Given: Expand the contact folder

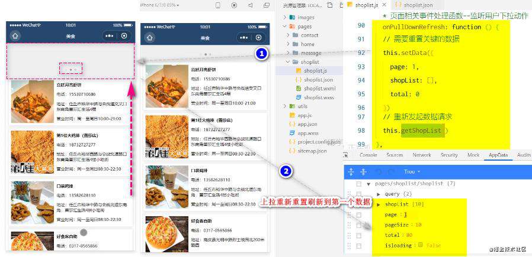Looking at the screenshot, I should (288, 35).
